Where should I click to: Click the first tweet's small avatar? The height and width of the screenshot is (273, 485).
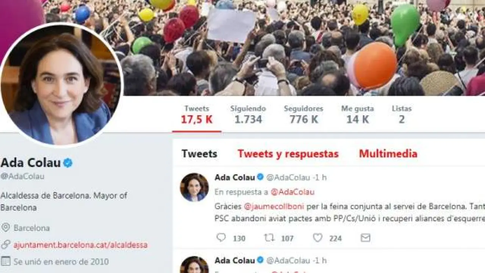click(x=194, y=187)
